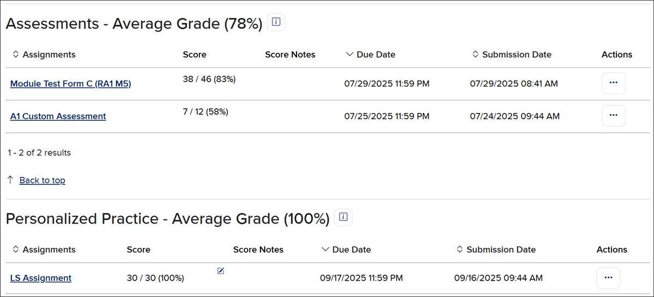Open the Actions menu for A1 Custom Assessment
The image size is (654, 297).
click(x=613, y=115)
